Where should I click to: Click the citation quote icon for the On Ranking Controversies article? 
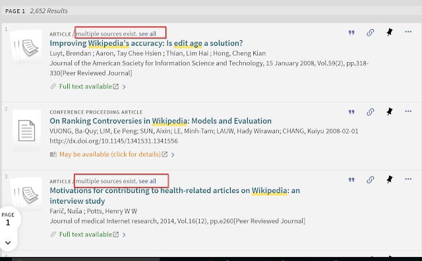[x=351, y=112]
